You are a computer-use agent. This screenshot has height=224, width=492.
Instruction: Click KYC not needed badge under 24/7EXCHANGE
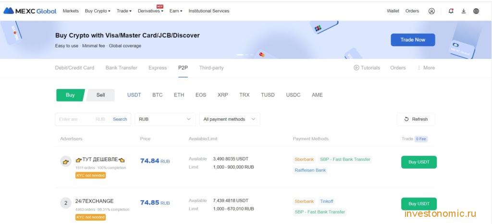click(x=90, y=217)
